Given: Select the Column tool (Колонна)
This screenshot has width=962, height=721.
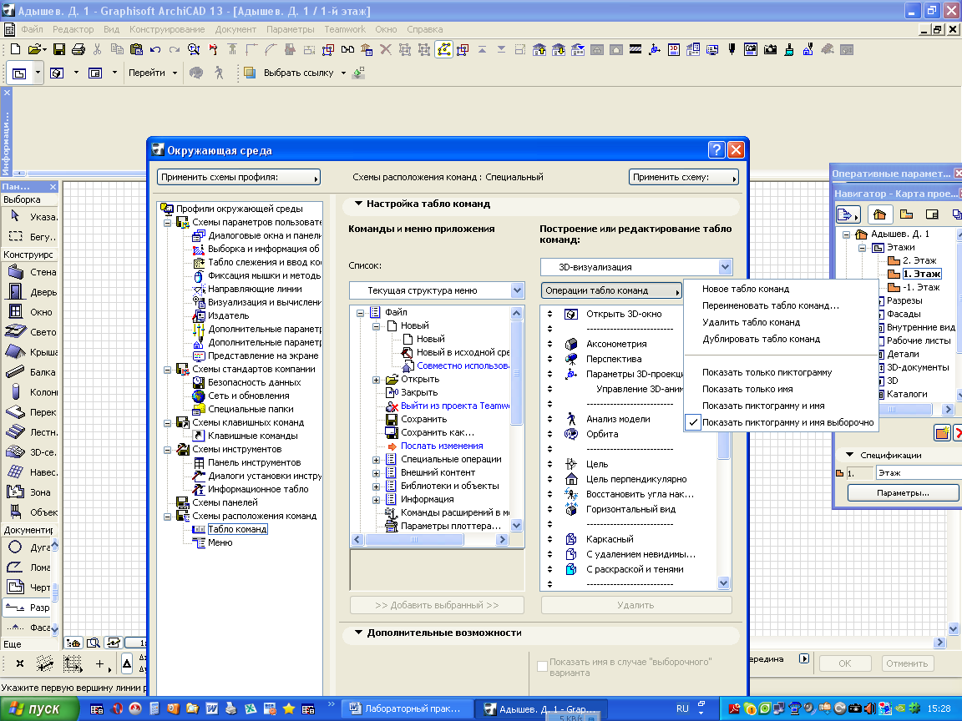Looking at the screenshot, I should click(x=29, y=391).
